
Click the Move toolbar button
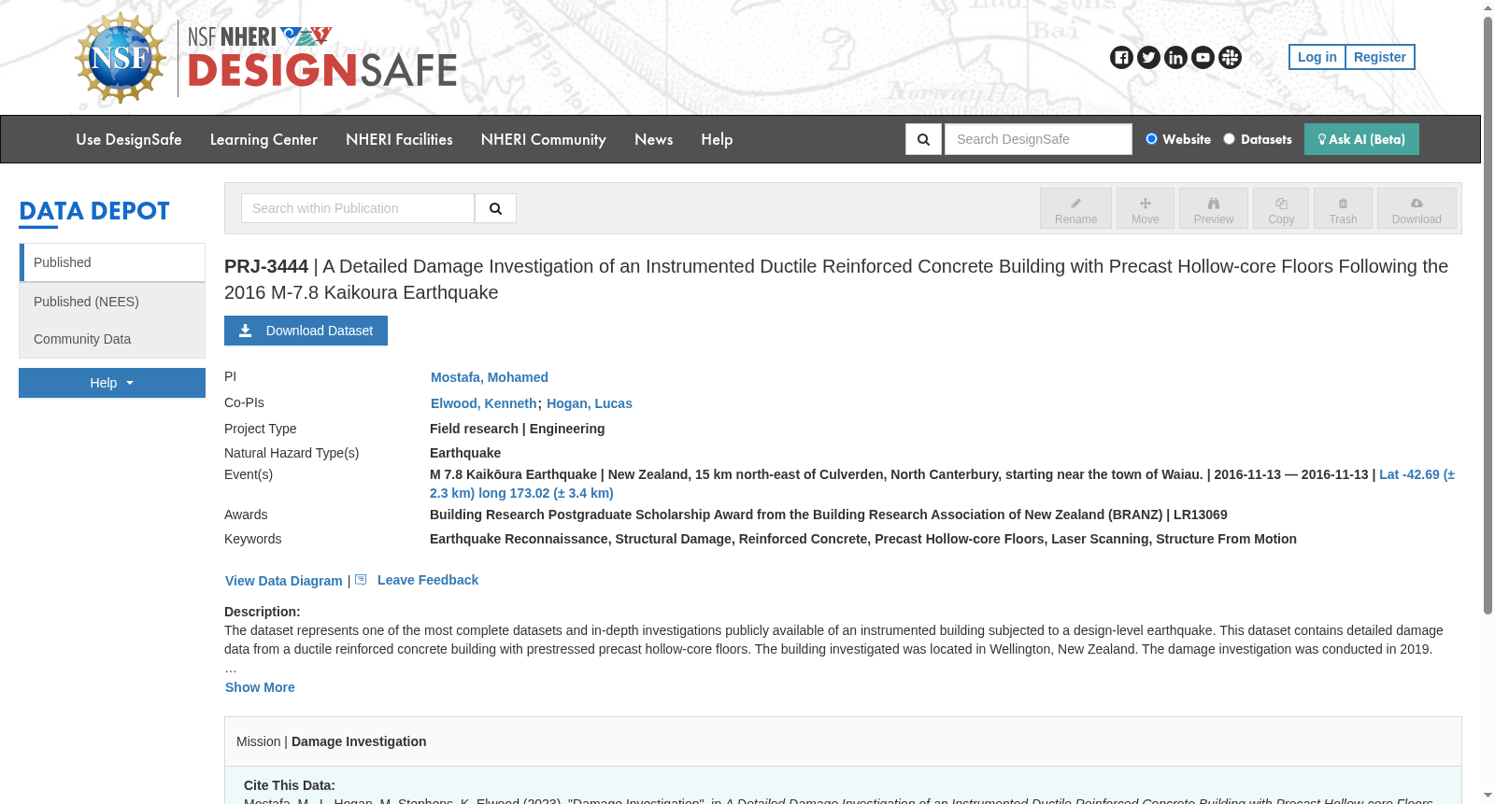1145,208
